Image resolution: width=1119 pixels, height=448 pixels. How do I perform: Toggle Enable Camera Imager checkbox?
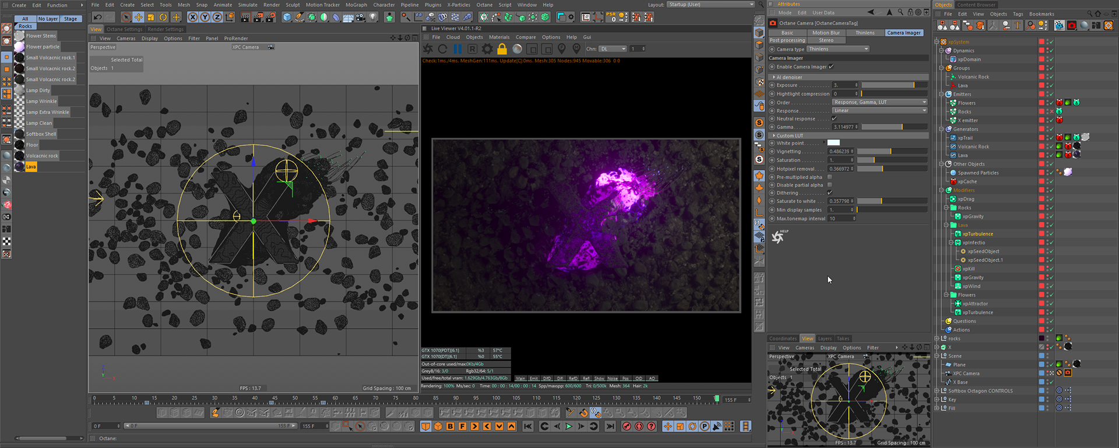(831, 67)
